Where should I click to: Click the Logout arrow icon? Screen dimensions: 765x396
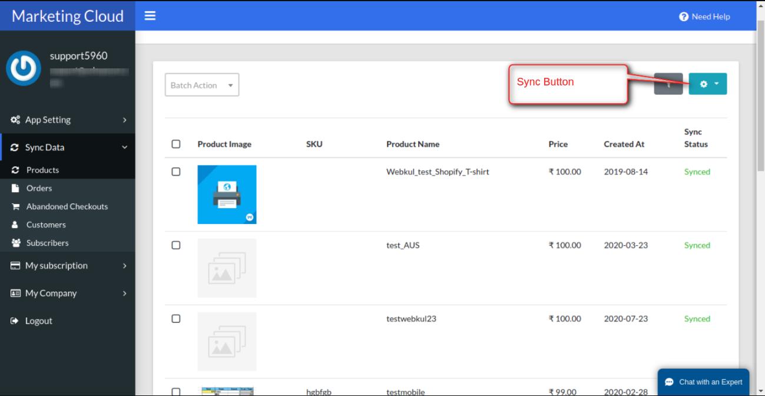point(15,321)
